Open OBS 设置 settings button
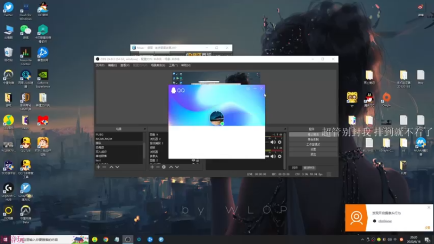434x244 pixels. pos(313,150)
